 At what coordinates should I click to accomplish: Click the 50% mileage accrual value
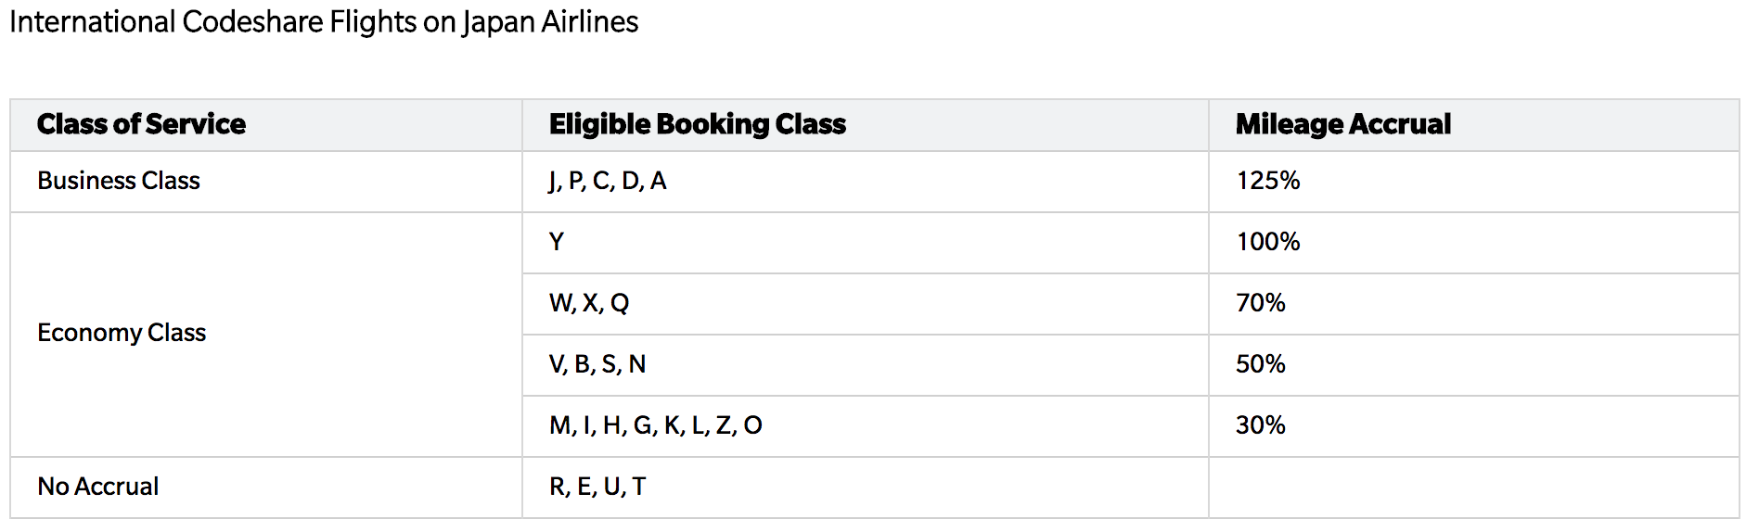pyautogui.click(x=1261, y=364)
